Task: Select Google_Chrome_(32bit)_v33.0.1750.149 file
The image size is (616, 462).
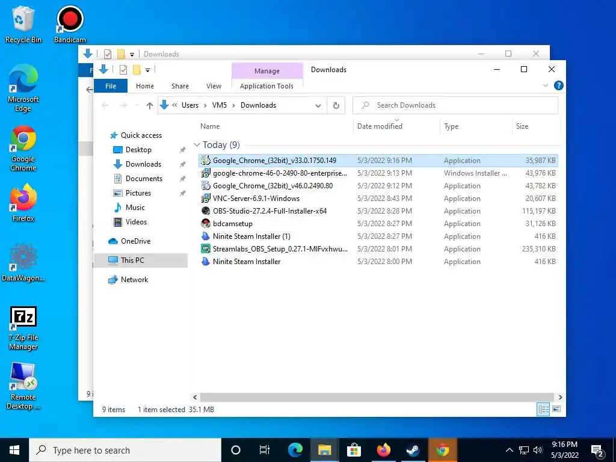Action: [x=378, y=161]
